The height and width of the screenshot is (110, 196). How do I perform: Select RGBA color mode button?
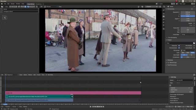[193, 53]
